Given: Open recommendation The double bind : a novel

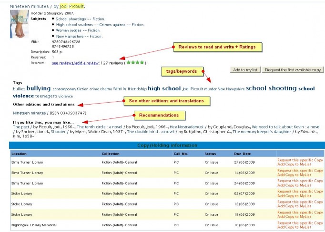Looking at the screenshot, I should tap(151, 132).
